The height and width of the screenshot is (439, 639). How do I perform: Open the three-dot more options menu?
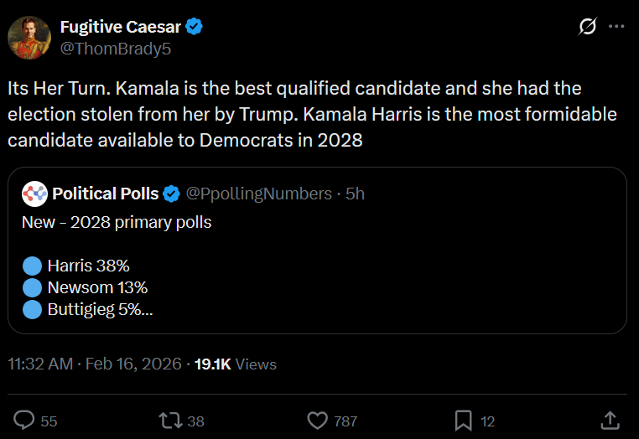(x=616, y=27)
